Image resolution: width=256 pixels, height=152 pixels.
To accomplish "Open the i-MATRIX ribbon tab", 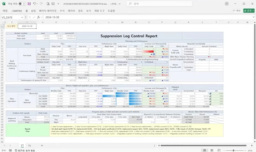I will pos(17,11).
